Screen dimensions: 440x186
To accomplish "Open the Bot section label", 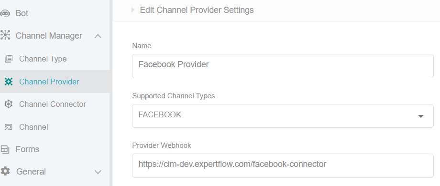I will point(22,13).
